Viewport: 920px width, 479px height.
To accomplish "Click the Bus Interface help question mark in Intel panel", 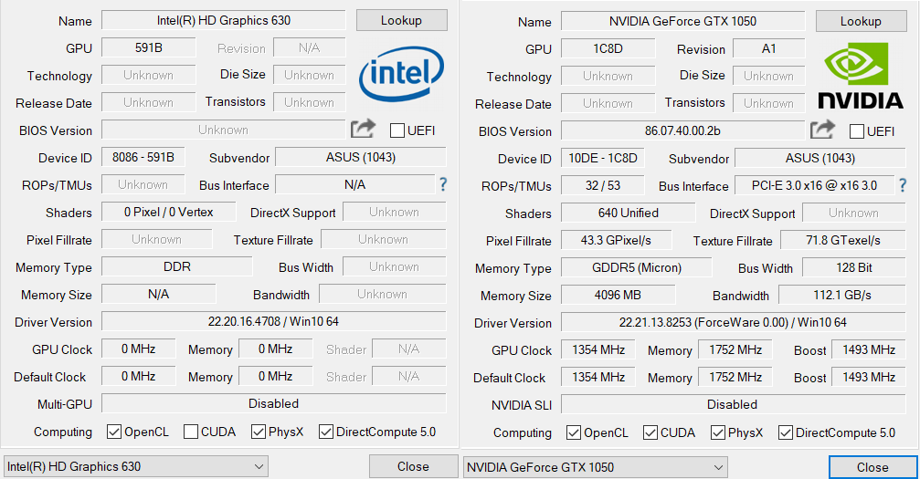I will pyautogui.click(x=443, y=185).
